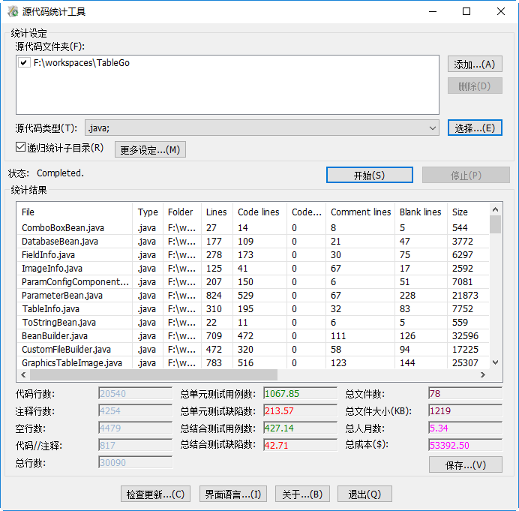
Task: Open 界面语言...(I) language dialog
Action: (233, 494)
